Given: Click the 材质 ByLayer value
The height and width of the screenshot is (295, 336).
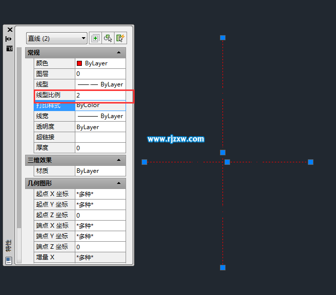Looking at the screenshot, I should (100, 171).
